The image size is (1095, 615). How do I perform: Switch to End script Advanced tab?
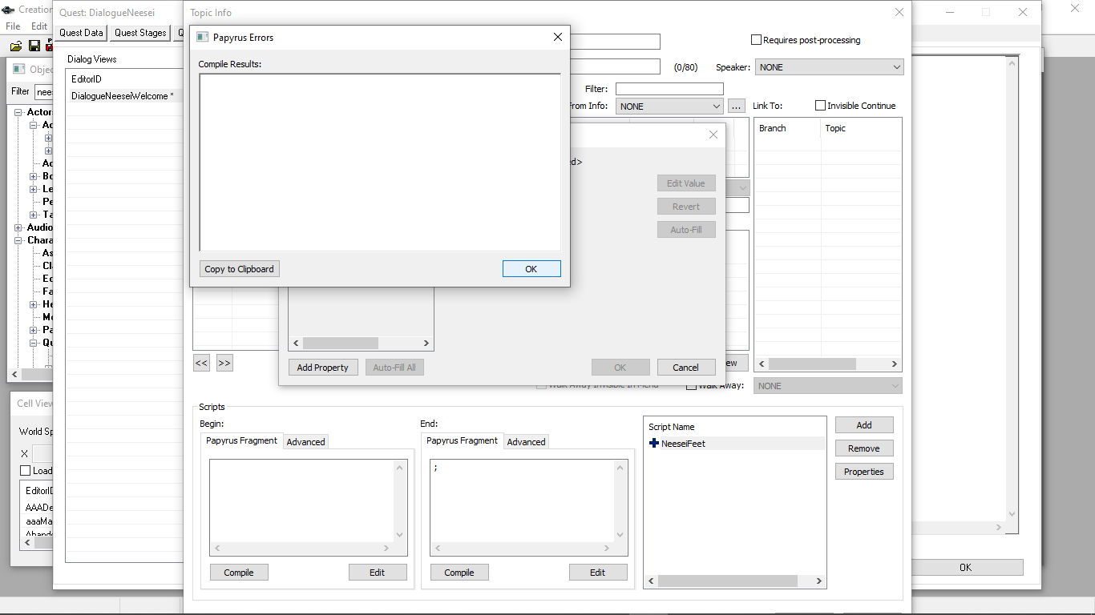[526, 442]
